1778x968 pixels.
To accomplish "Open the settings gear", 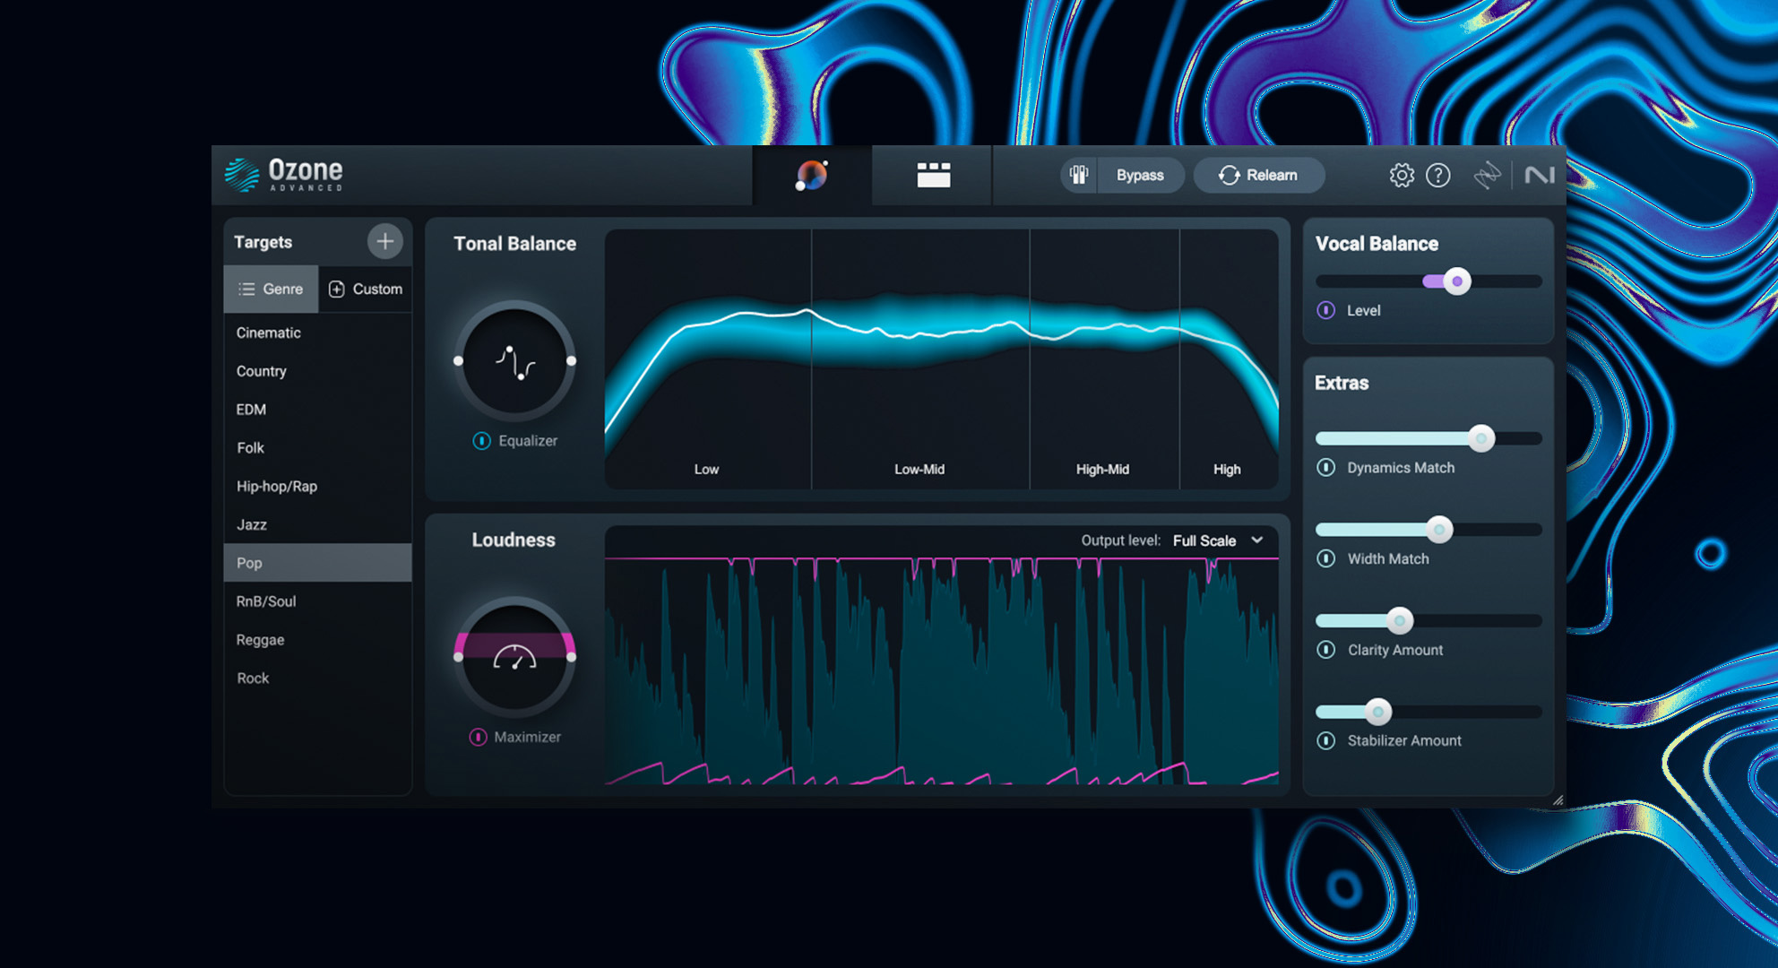I will [1401, 176].
